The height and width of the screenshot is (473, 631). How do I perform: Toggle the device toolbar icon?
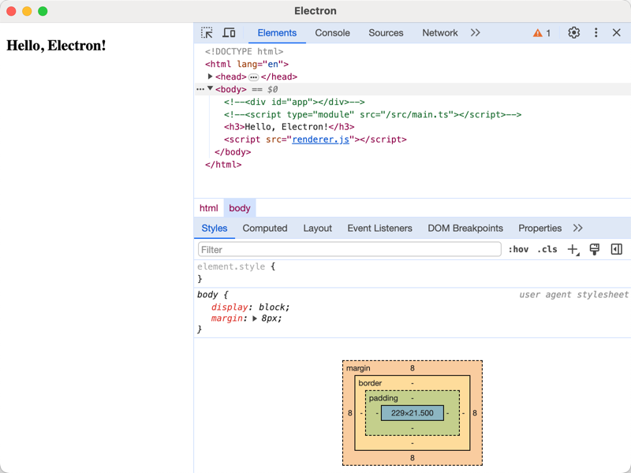pos(229,33)
